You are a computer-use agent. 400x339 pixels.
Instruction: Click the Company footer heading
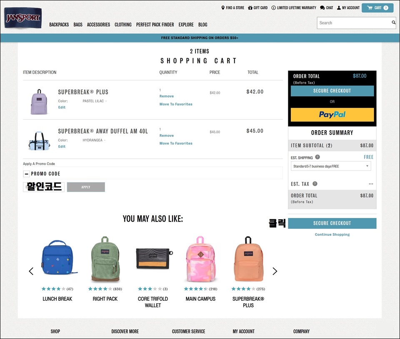pos(301,331)
